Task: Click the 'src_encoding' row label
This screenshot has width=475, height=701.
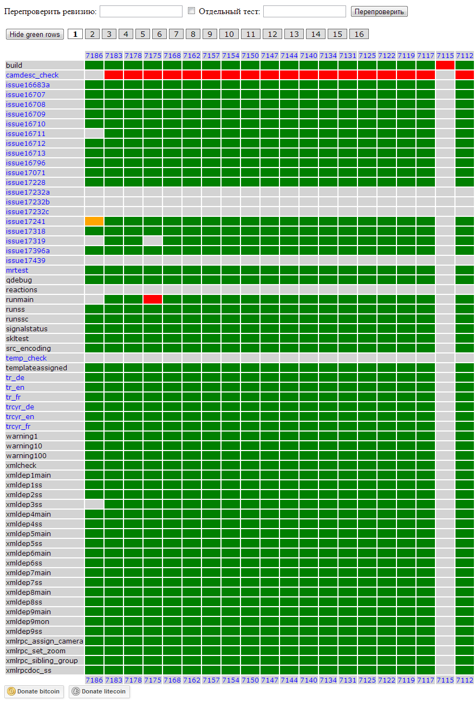Action: coord(28,348)
